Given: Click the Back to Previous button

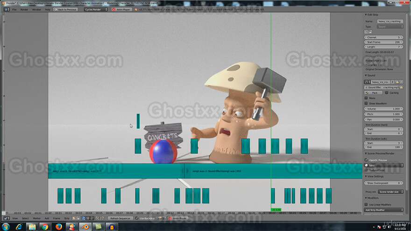Looking at the screenshot, I should (x=65, y=9).
